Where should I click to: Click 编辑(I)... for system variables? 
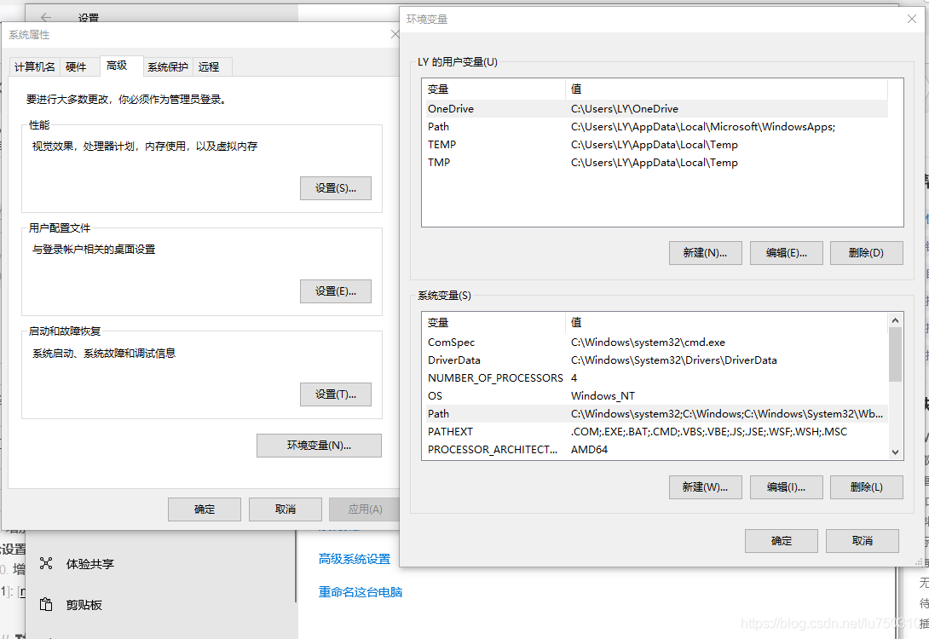786,487
